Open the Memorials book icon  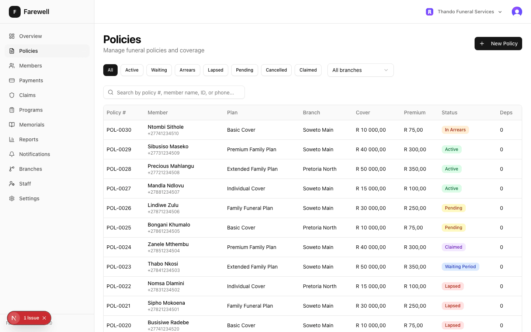12,125
